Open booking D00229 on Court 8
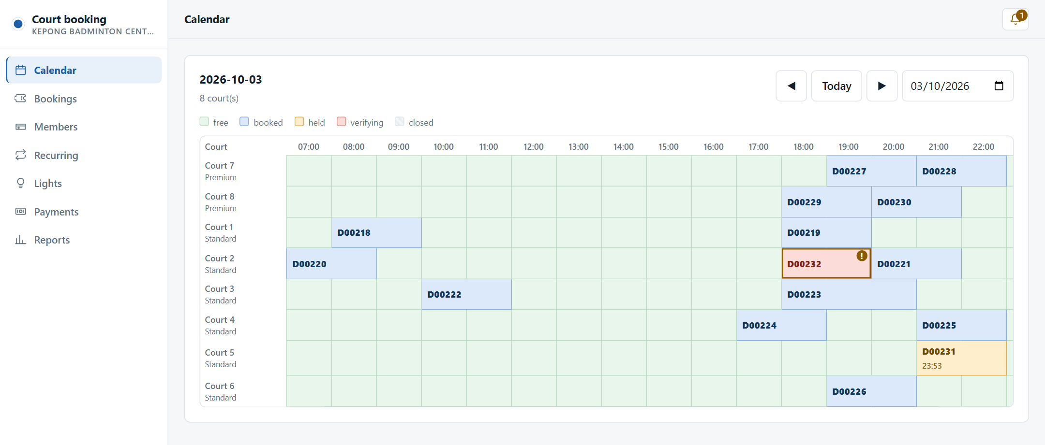1045x445 pixels. tap(826, 202)
